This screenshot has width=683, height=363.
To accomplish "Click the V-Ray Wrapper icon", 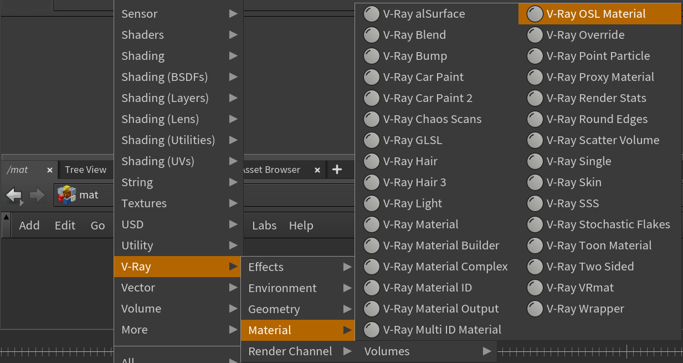I will (x=535, y=309).
